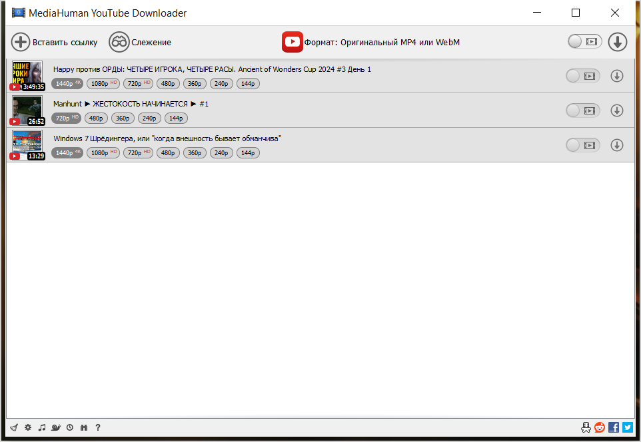Select 1440p quality for Windows 7 Шрёдингера
Screen dimensions: 641x442
(67, 153)
